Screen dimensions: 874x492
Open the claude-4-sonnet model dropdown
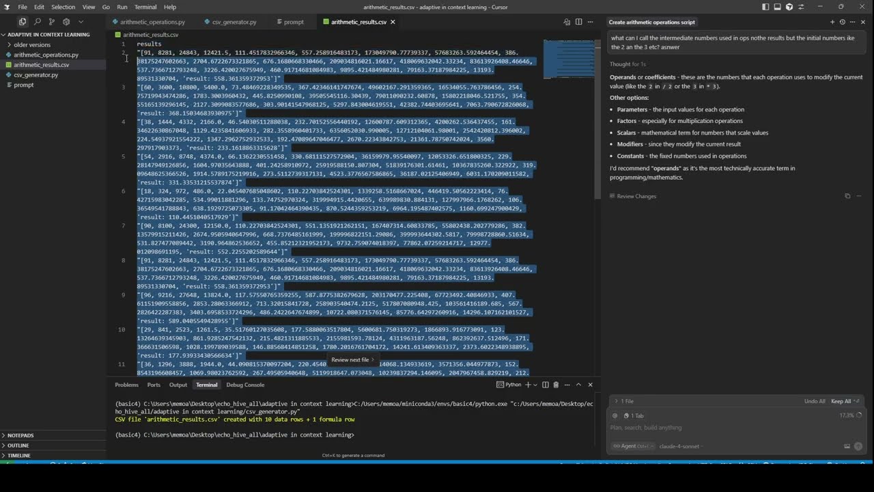pos(681,446)
